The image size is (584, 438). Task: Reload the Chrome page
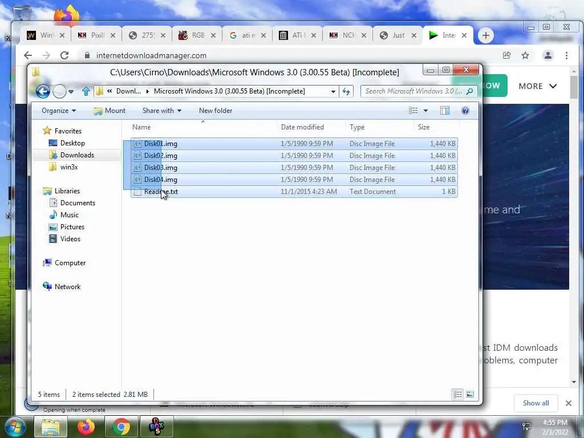64,55
